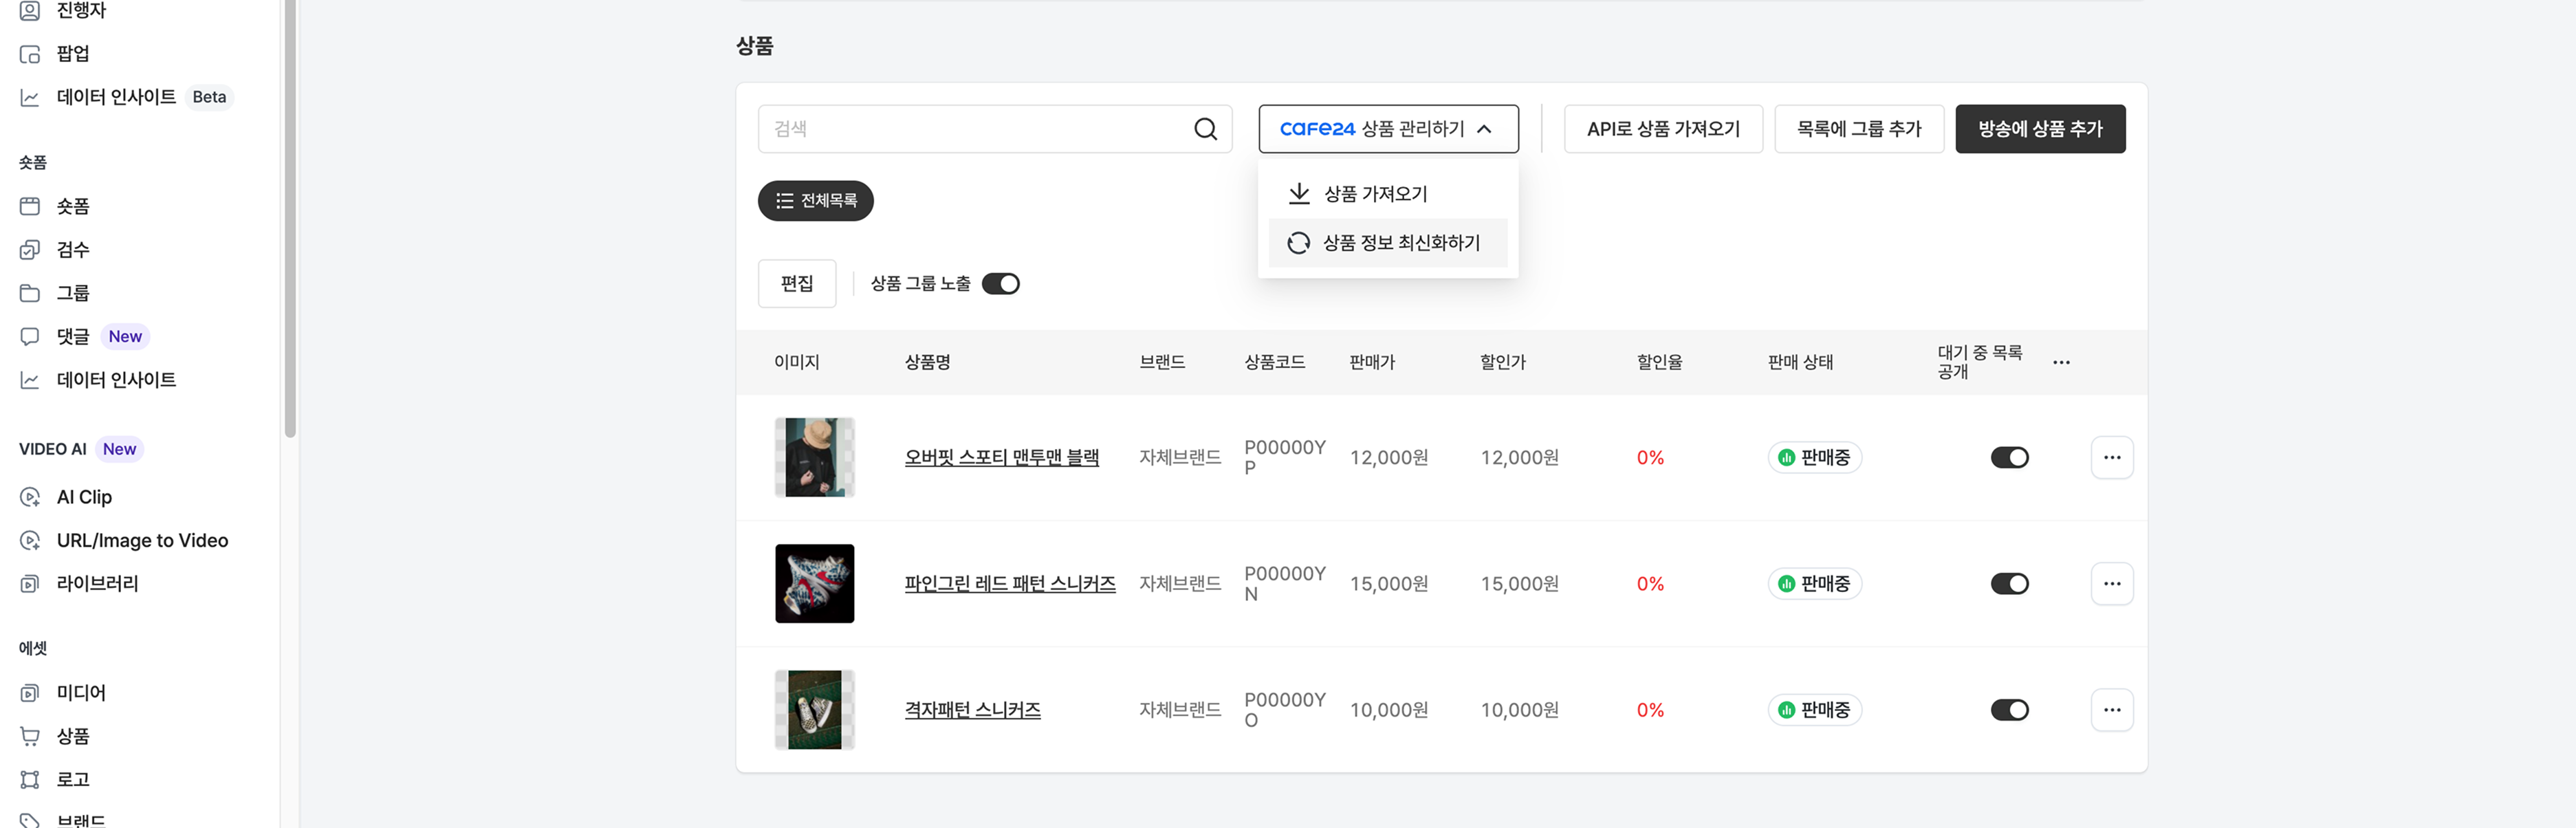
Task: Click the 상품 가져오기 download icon
Action: pyautogui.click(x=1299, y=193)
